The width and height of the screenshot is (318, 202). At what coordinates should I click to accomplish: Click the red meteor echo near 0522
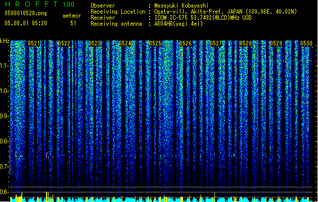click(47, 155)
